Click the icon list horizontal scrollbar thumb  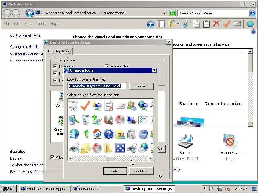pos(111,159)
